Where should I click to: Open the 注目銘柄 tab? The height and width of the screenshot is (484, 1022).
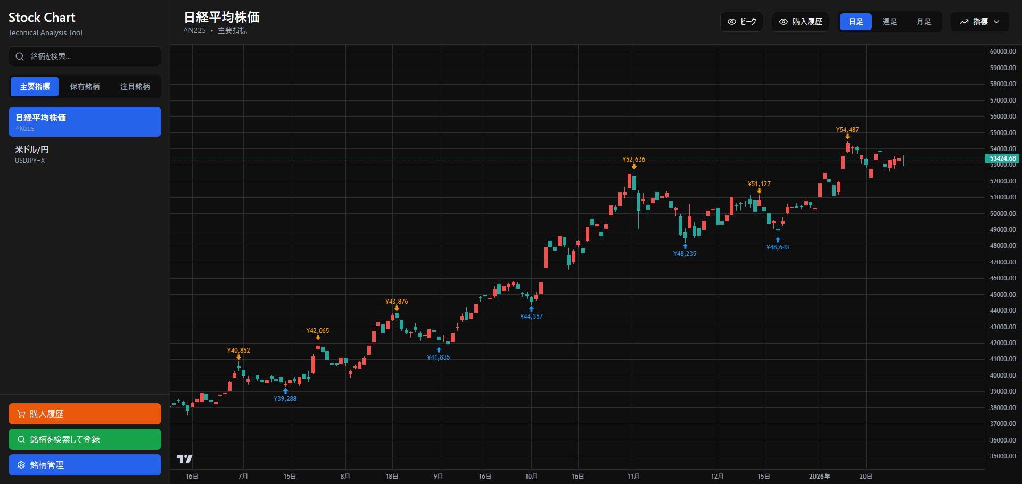[135, 87]
